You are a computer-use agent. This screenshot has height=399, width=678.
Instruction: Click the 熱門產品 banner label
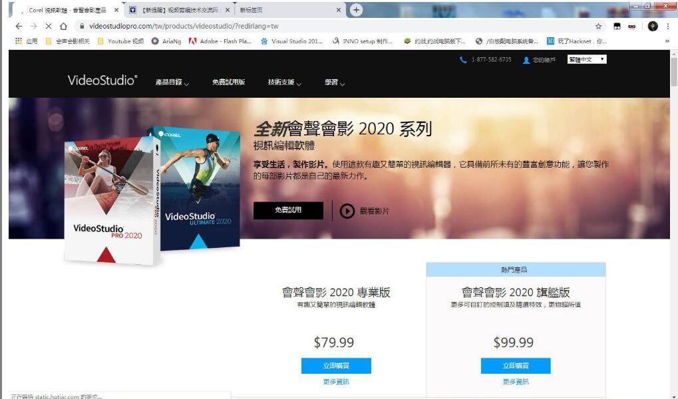(514, 270)
